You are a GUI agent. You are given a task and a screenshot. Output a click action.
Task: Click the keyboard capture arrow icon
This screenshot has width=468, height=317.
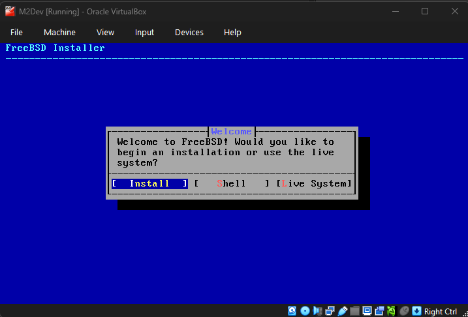[416, 311]
